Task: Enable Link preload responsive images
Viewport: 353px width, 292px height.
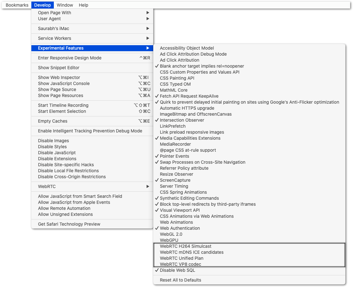Action: [x=249, y=132]
